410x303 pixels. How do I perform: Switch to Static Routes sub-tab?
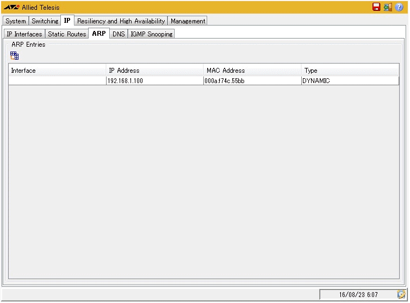click(67, 34)
